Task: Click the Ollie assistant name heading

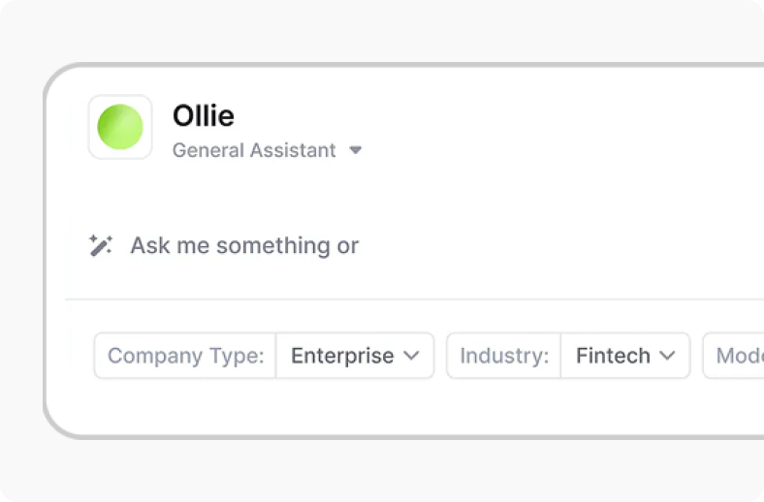Action: pyautogui.click(x=204, y=116)
